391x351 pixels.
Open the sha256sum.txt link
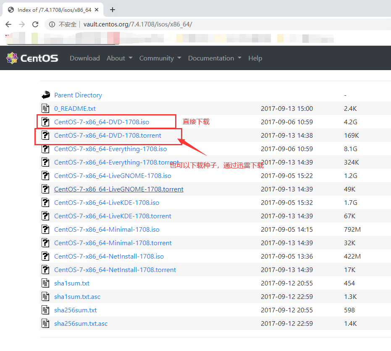point(75,310)
